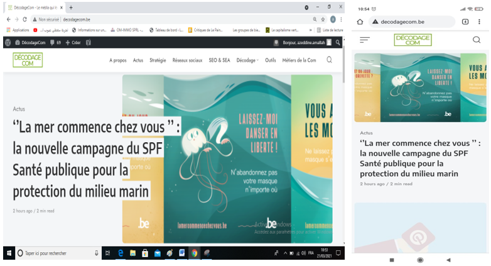Open the Le capitalisme vert bookmark

(282, 30)
